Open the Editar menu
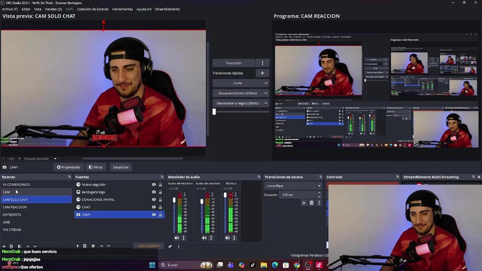482x271 pixels. click(26, 9)
